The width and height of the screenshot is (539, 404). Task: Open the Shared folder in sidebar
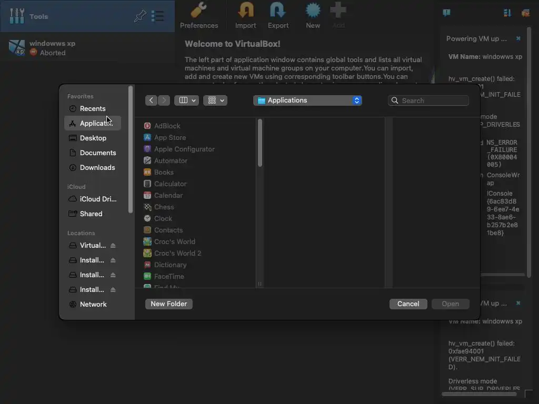93,214
